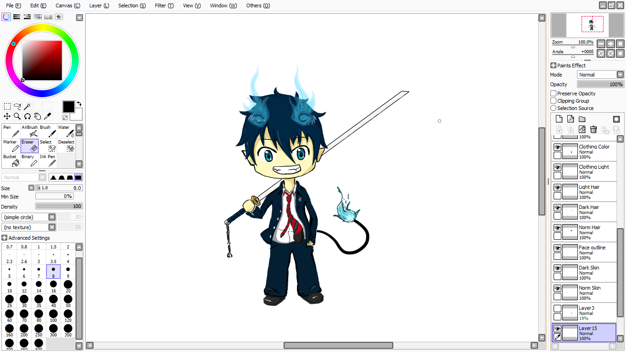The height and width of the screenshot is (352, 626).
Task: Choose the Select pen tool
Action: point(48,146)
